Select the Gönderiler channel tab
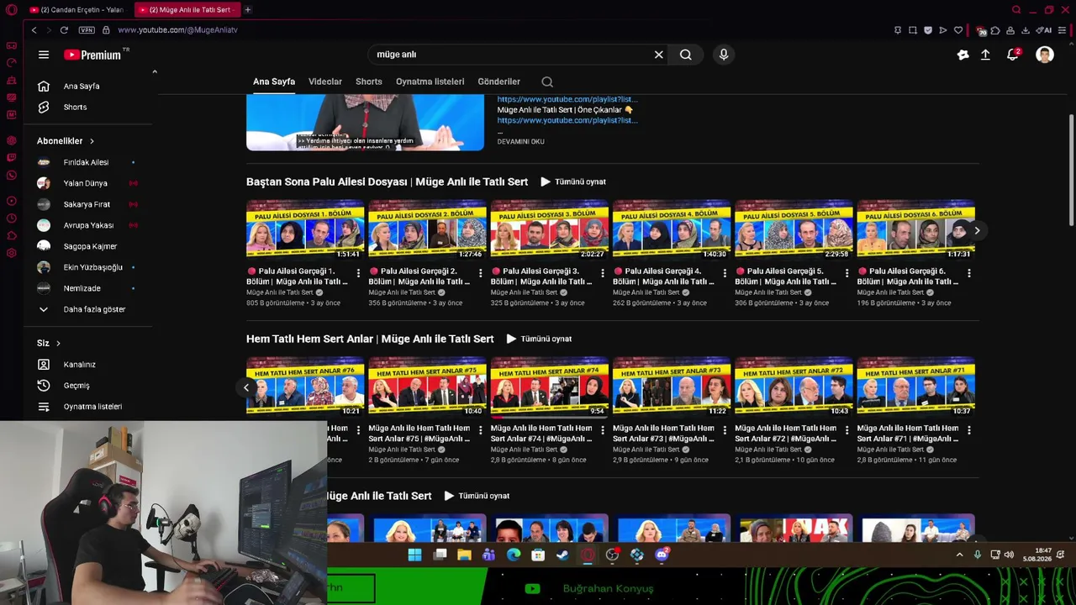This screenshot has height=605, width=1076. 499,82
